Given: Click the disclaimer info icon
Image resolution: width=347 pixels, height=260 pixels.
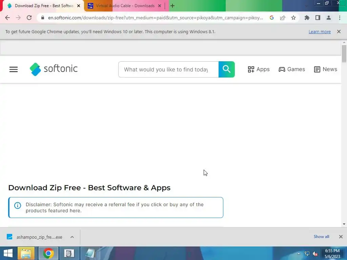Looking at the screenshot, I should (18, 205).
